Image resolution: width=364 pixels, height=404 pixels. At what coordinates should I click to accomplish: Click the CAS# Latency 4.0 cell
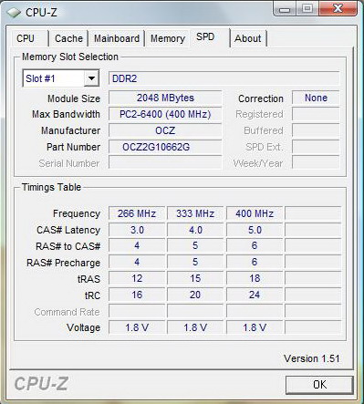pyautogui.click(x=195, y=230)
